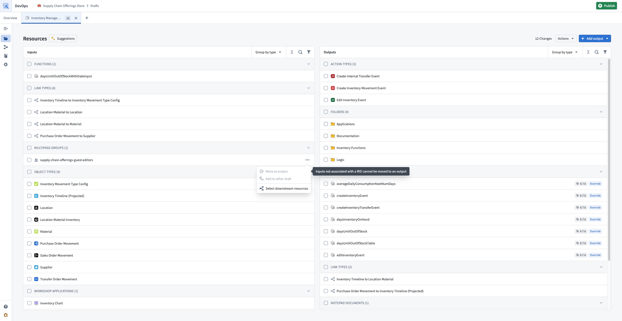The width and height of the screenshot is (622, 321).
Task: Choose Select downstream resources menu item
Action: click(x=284, y=189)
